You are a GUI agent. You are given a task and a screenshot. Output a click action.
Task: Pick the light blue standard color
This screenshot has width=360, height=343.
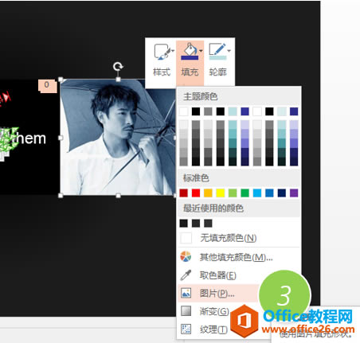pos(257,193)
